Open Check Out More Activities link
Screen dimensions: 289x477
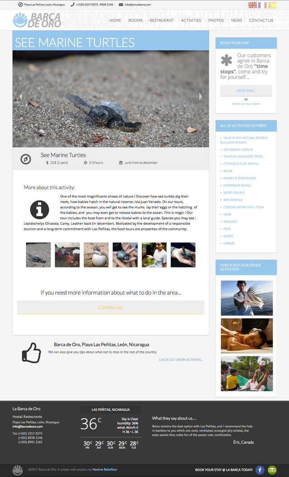click(x=181, y=359)
